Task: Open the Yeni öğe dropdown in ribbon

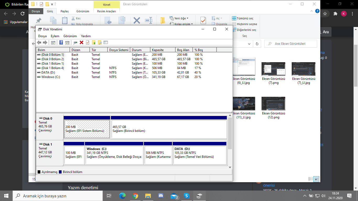Action: click(x=181, y=18)
